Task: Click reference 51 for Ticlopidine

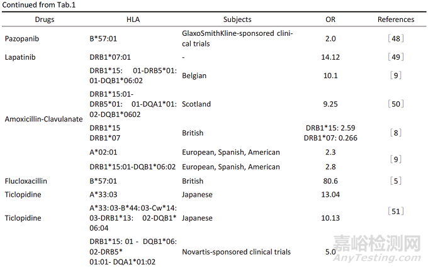Action: 396,211
